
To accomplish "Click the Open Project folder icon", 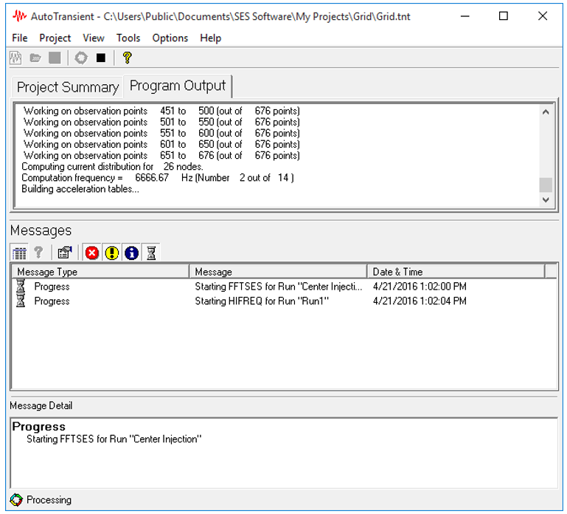I will click(x=35, y=58).
